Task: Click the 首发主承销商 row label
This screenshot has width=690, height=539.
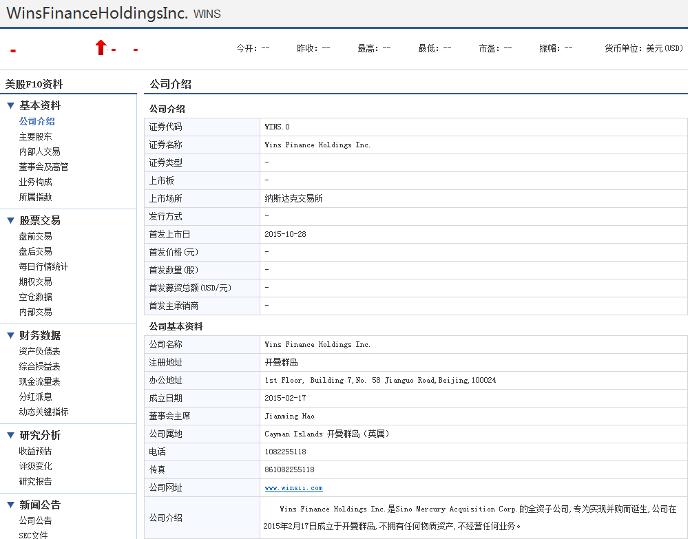Action: click(174, 306)
